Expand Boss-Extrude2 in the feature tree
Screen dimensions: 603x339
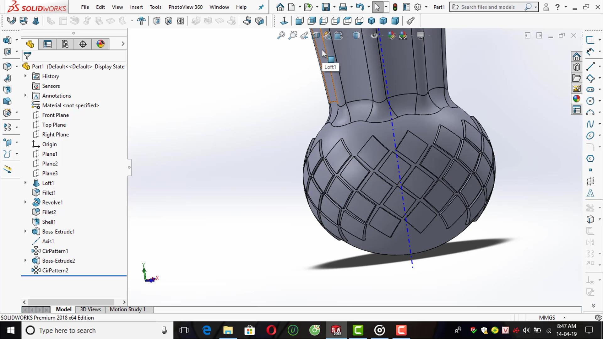[x=25, y=261]
